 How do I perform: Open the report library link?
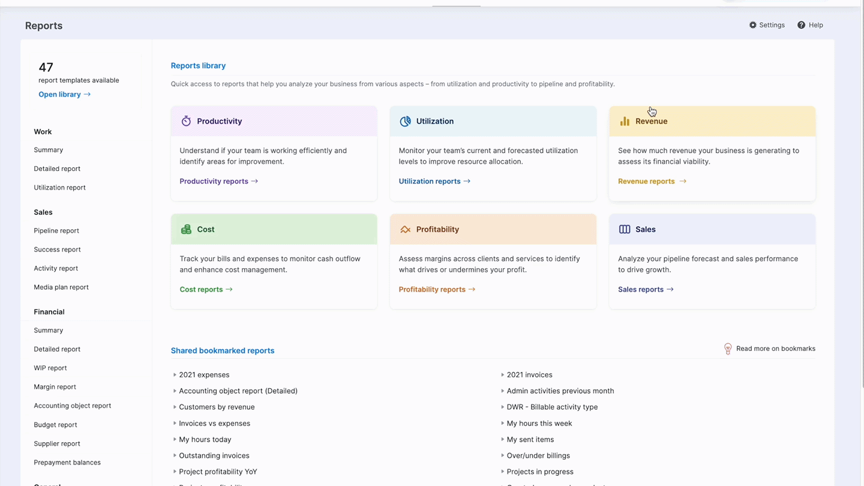pos(64,94)
